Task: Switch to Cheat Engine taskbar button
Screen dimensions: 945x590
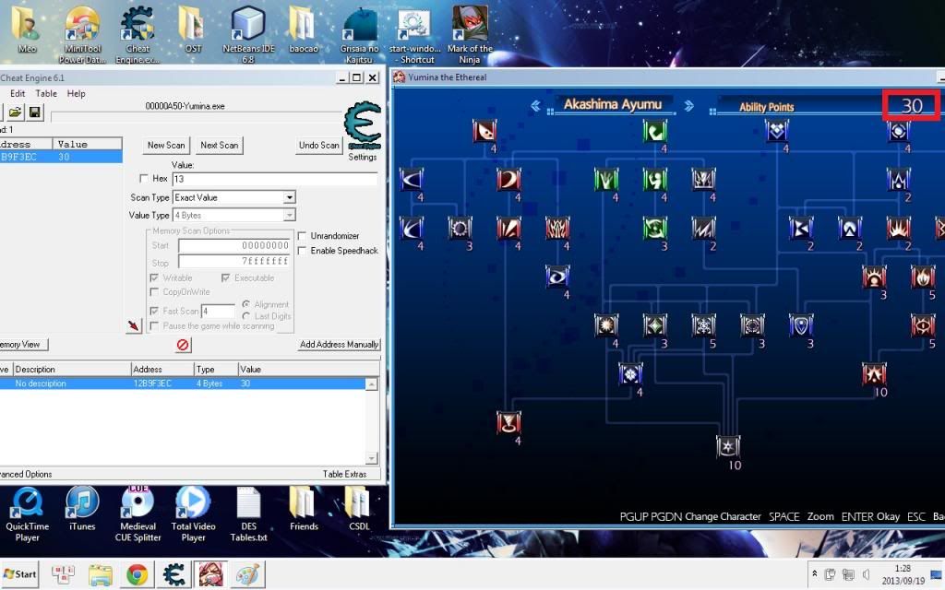Action: pyautogui.click(x=173, y=575)
